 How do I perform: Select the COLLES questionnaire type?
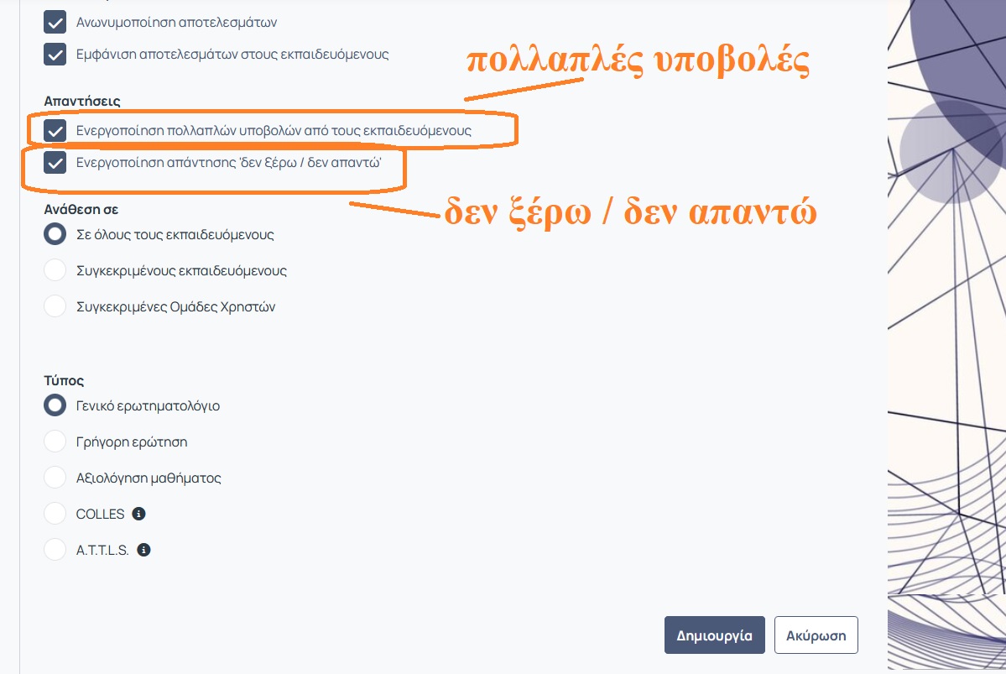(x=55, y=514)
